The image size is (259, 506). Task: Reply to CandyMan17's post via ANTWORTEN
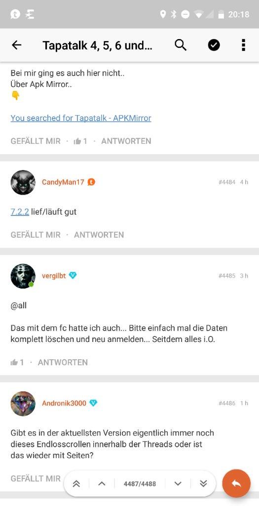point(99,235)
